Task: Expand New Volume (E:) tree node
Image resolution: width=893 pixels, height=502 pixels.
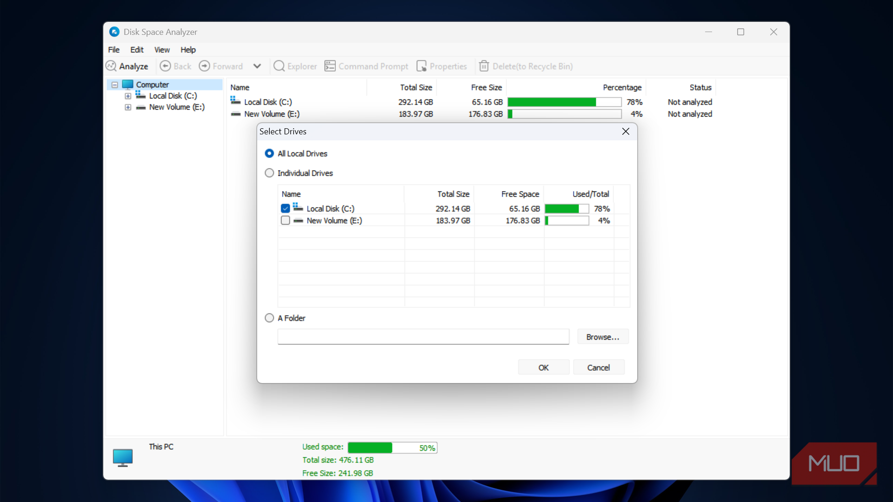Action: pos(128,107)
